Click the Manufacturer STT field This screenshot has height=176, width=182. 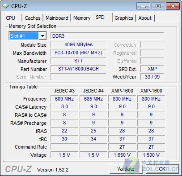coord(78,61)
